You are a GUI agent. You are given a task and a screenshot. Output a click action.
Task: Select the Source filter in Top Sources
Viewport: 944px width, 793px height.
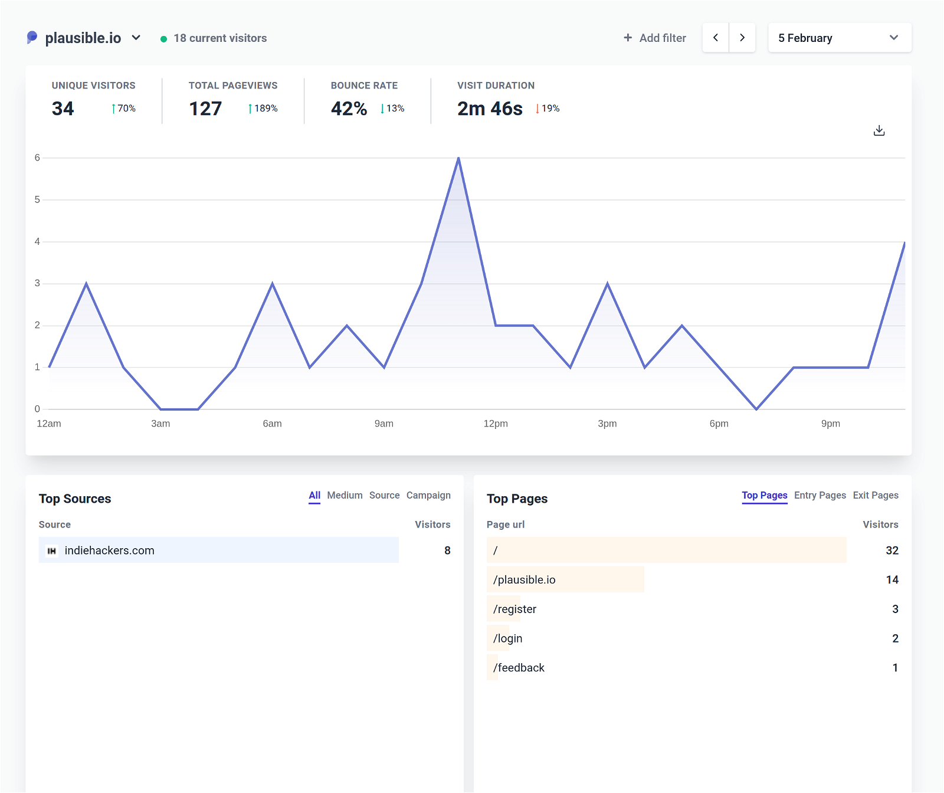tap(384, 495)
